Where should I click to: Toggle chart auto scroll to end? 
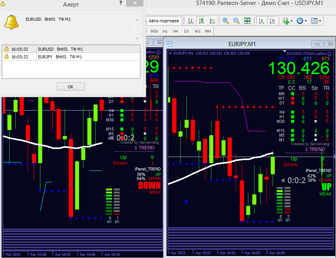pyautogui.click(x=261, y=21)
